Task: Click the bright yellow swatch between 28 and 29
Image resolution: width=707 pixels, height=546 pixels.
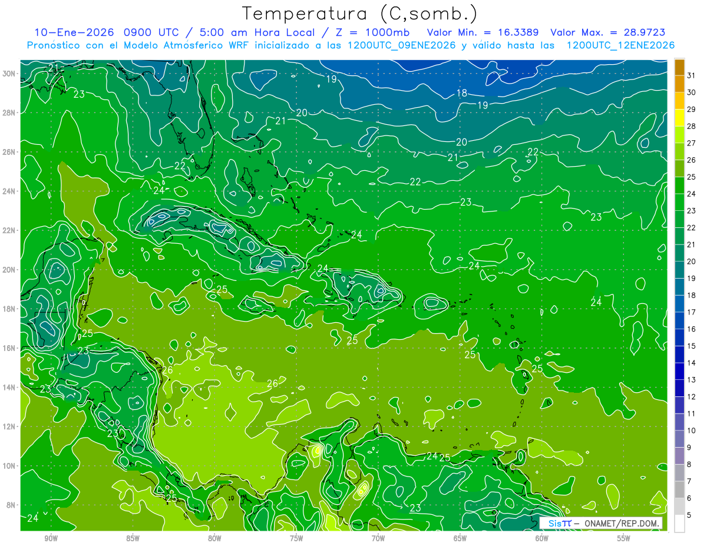Action: [x=679, y=118]
